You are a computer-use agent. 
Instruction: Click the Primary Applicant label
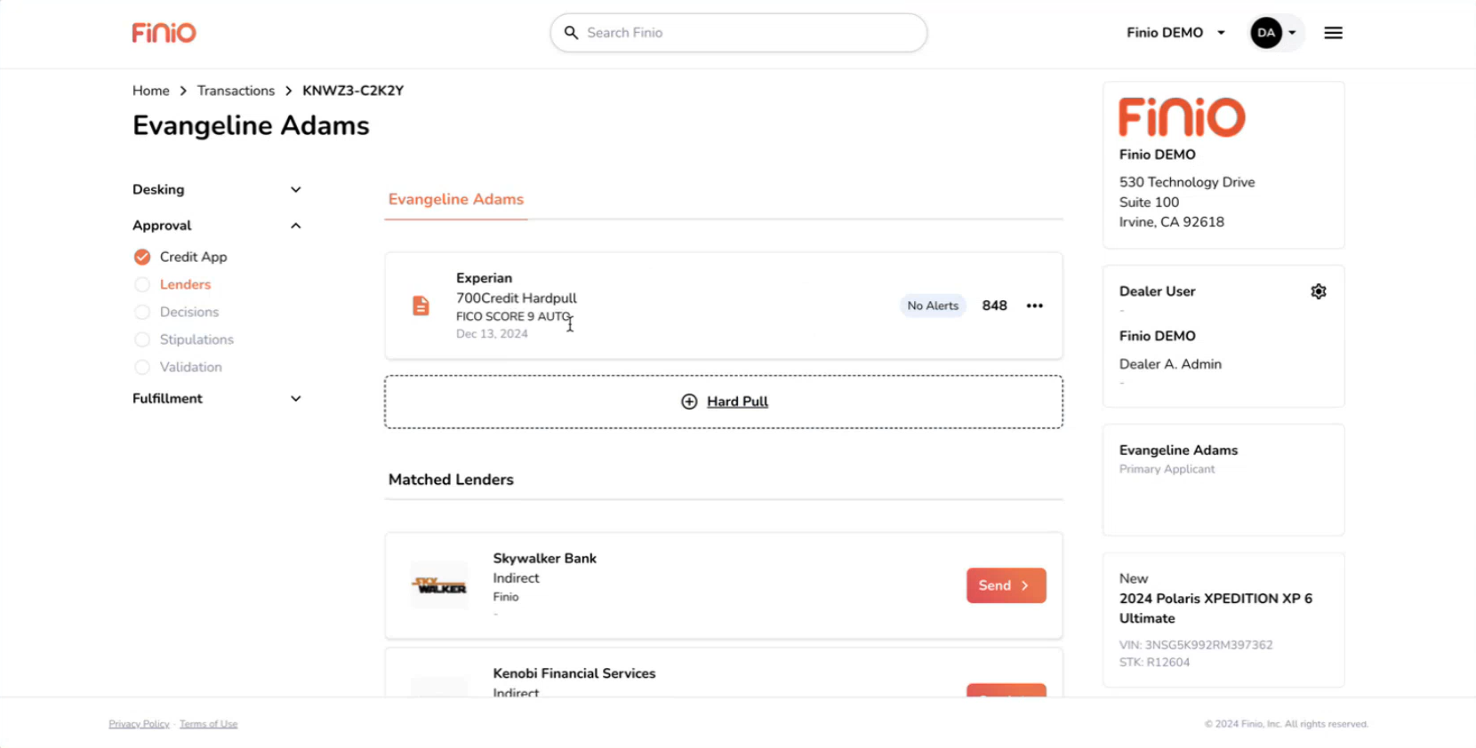click(1167, 469)
